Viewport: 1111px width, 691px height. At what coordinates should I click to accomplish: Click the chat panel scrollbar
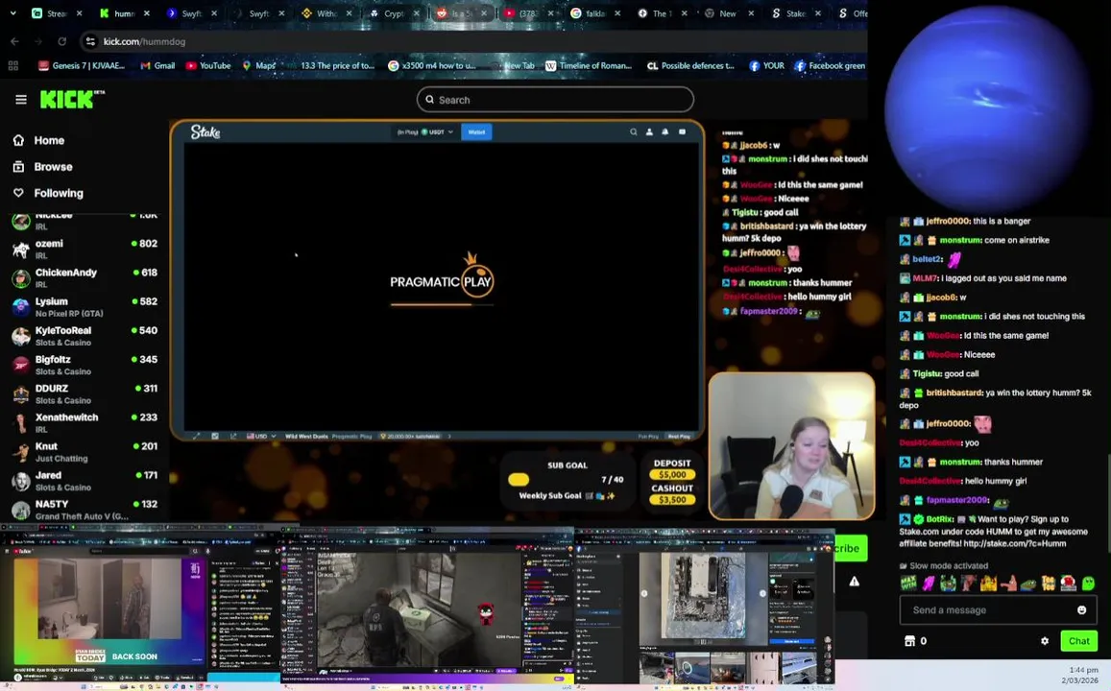click(1107, 503)
